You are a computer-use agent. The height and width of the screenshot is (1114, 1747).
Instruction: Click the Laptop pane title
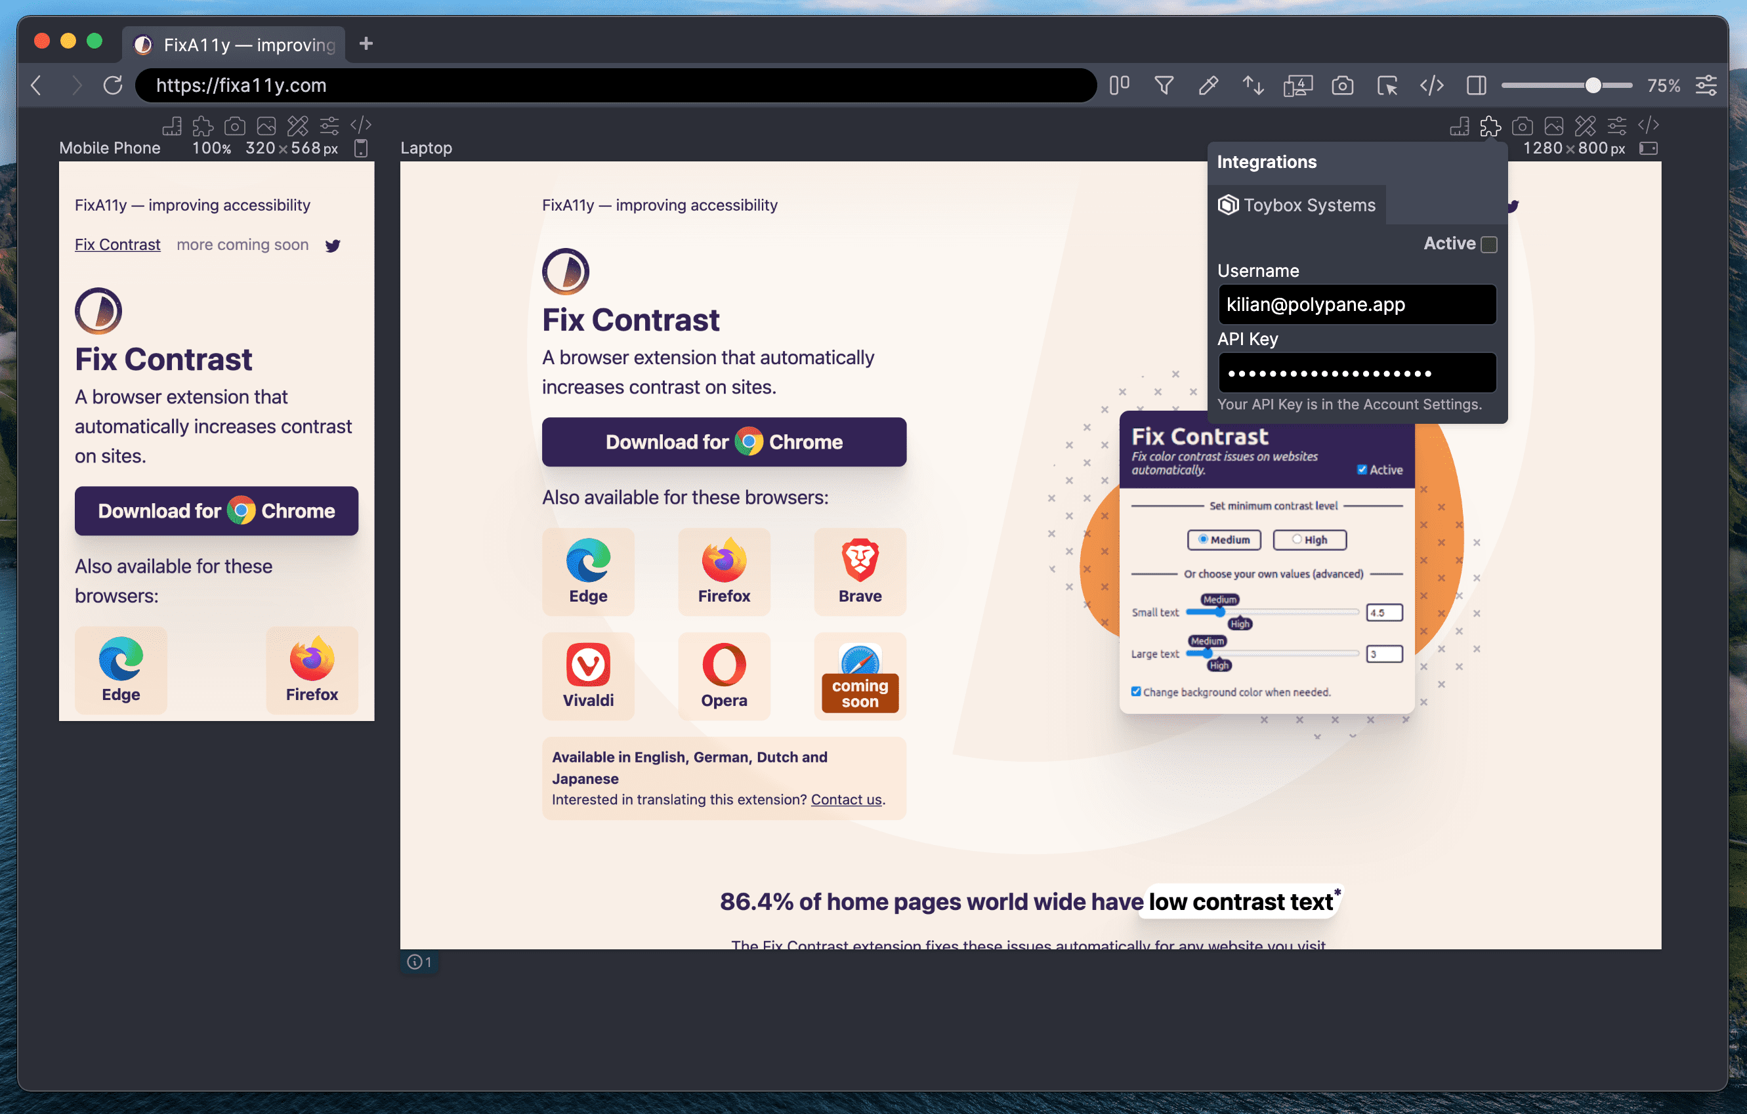coord(426,148)
